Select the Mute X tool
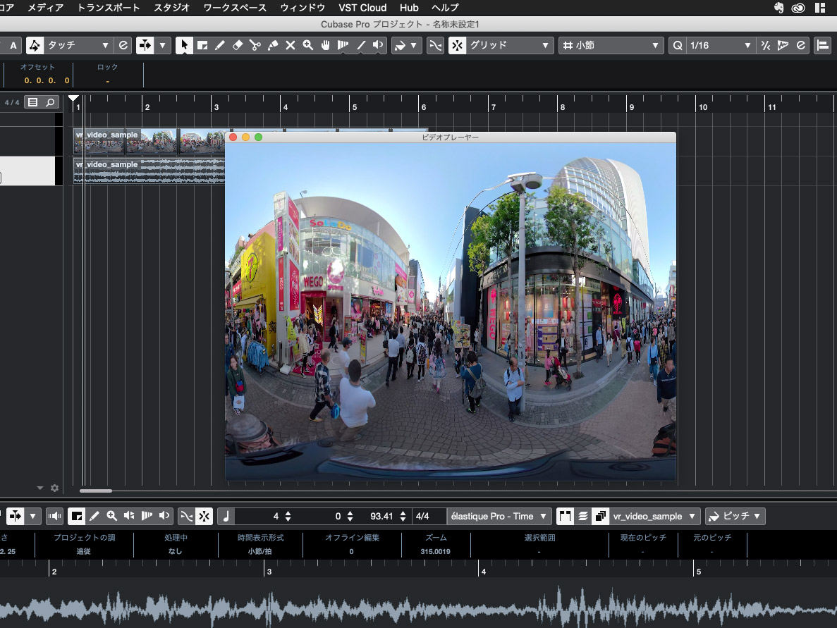 tap(291, 45)
